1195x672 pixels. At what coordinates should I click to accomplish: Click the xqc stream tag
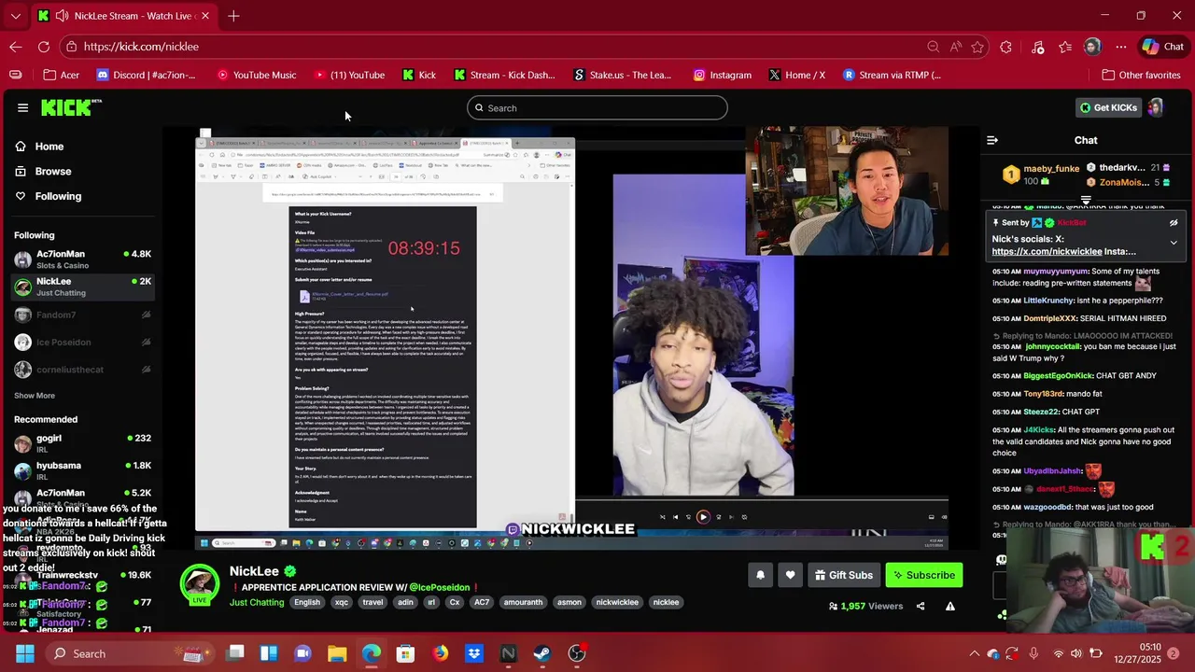point(342,603)
